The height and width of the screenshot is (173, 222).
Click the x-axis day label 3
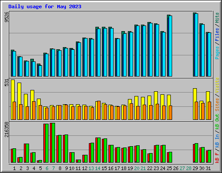click(x=27, y=168)
